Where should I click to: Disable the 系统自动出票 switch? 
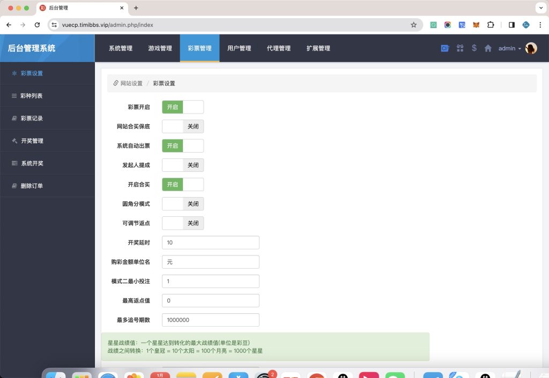183,145
